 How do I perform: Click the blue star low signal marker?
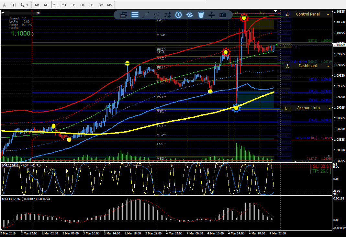pos(236,108)
